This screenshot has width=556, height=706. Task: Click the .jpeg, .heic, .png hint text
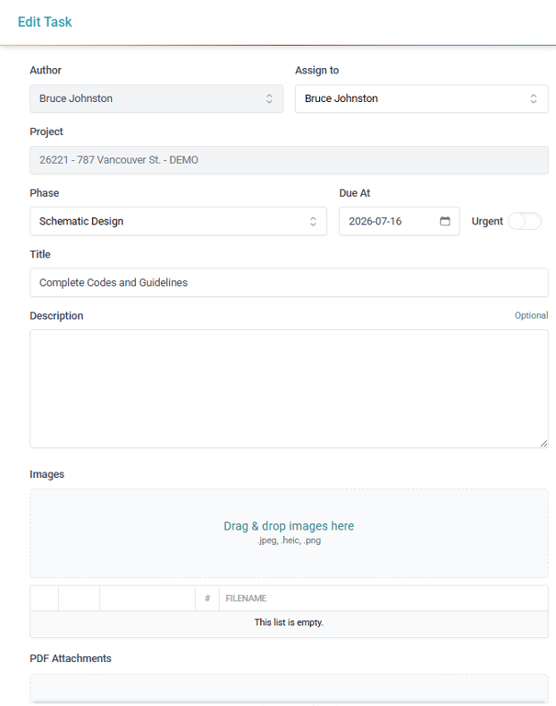coord(289,541)
